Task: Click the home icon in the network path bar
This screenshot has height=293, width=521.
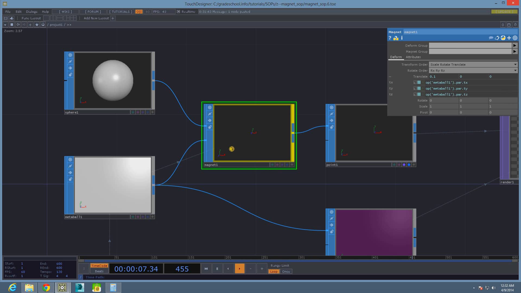Action: tap(43, 24)
